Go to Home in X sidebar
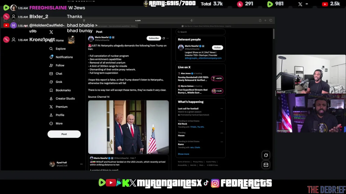The width and height of the screenshot is (346, 194). (57, 40)
